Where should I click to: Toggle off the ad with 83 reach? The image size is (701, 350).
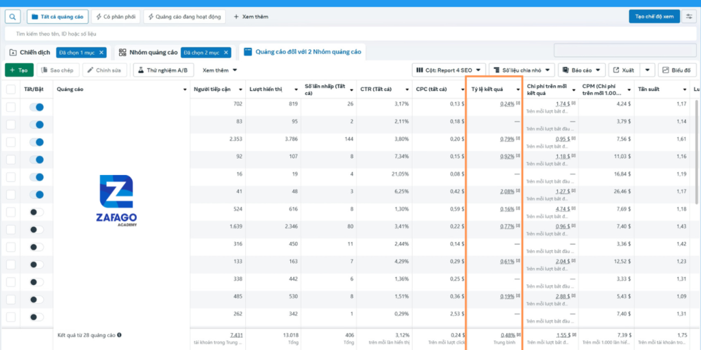37,124
